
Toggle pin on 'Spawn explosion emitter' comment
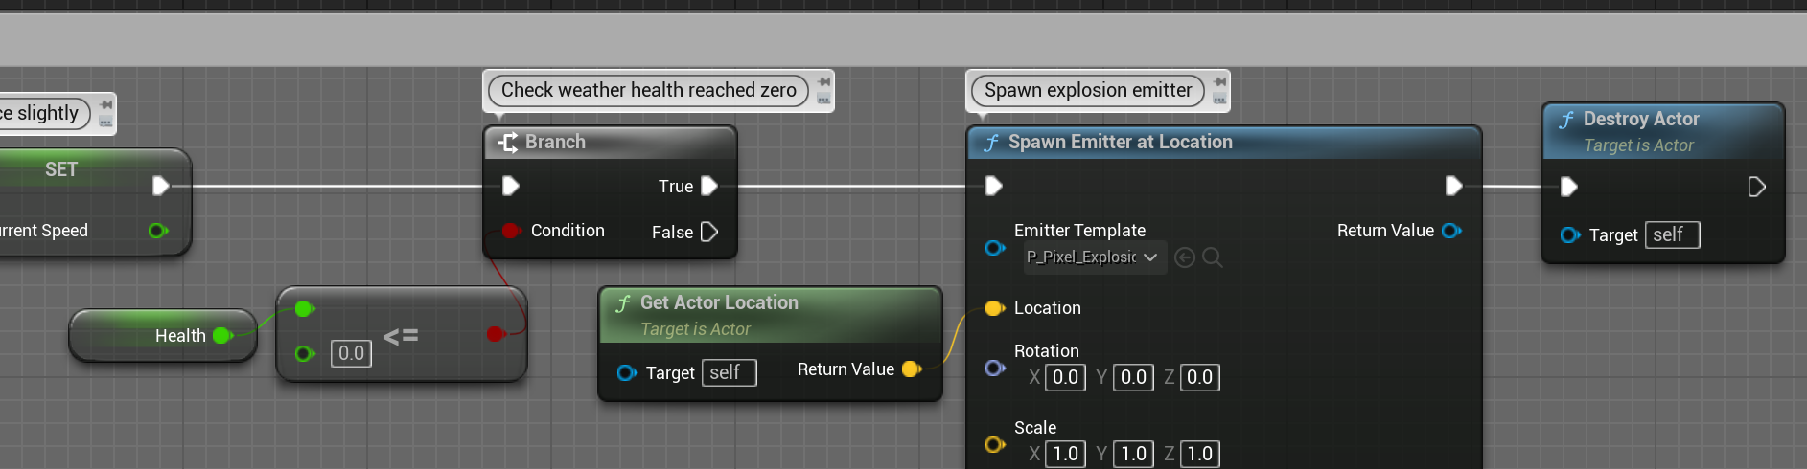pyautogui.click(x=1219, y=81)
